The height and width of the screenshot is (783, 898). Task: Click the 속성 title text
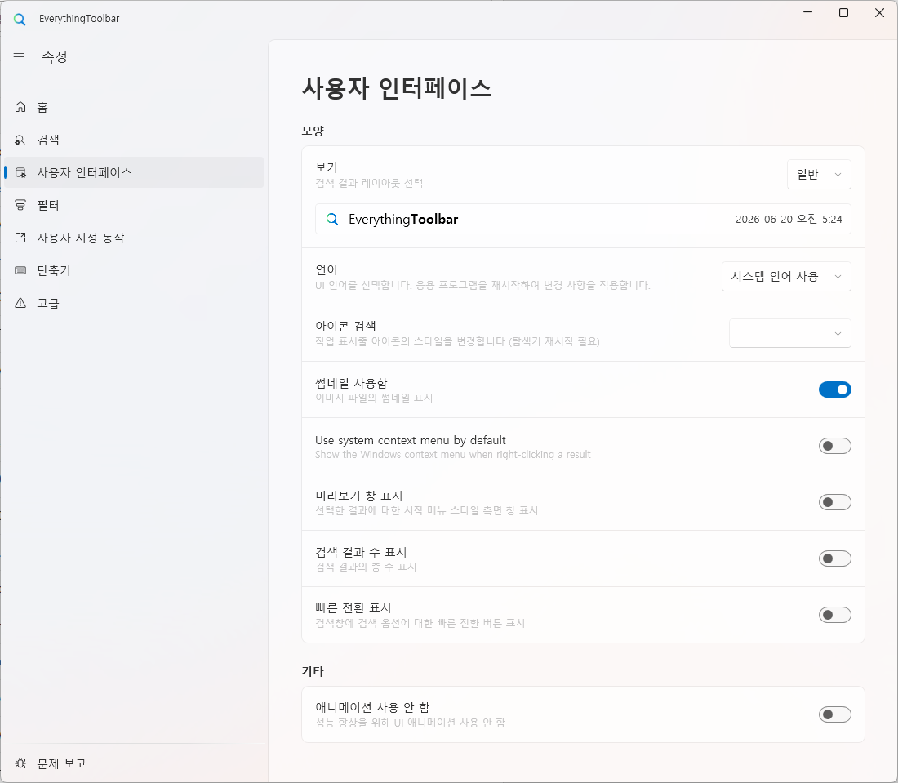click(55, 57)
